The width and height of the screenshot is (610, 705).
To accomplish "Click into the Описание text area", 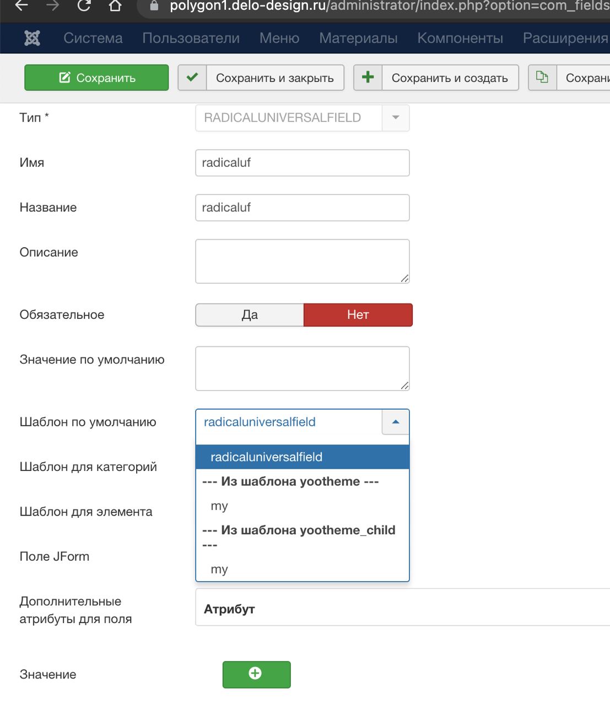I will [303, 261].
